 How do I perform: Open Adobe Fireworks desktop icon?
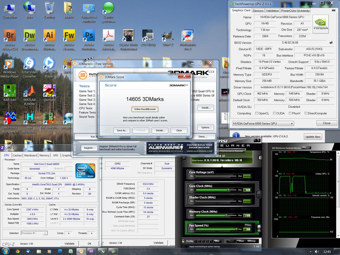pyautogui.click(x=69, y=40)
